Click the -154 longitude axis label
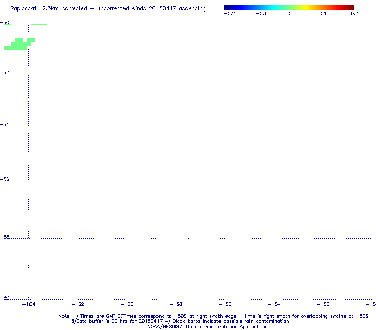 point(274,304)
